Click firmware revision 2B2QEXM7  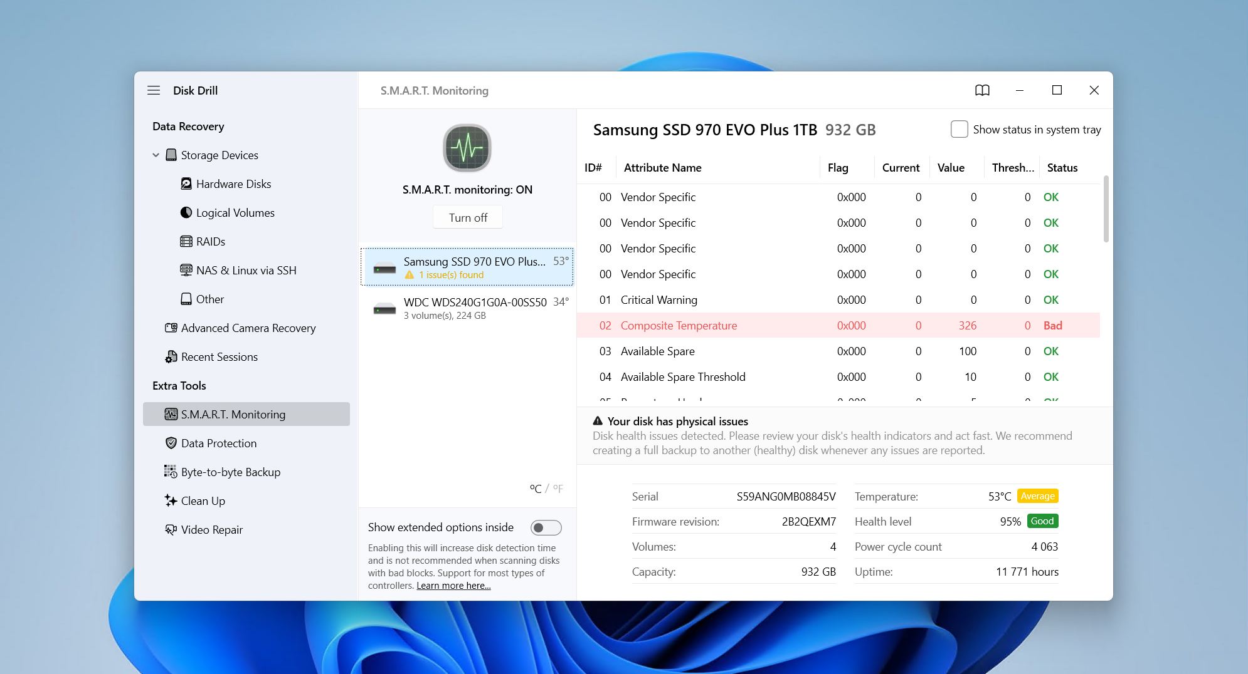tap(808, 521)
